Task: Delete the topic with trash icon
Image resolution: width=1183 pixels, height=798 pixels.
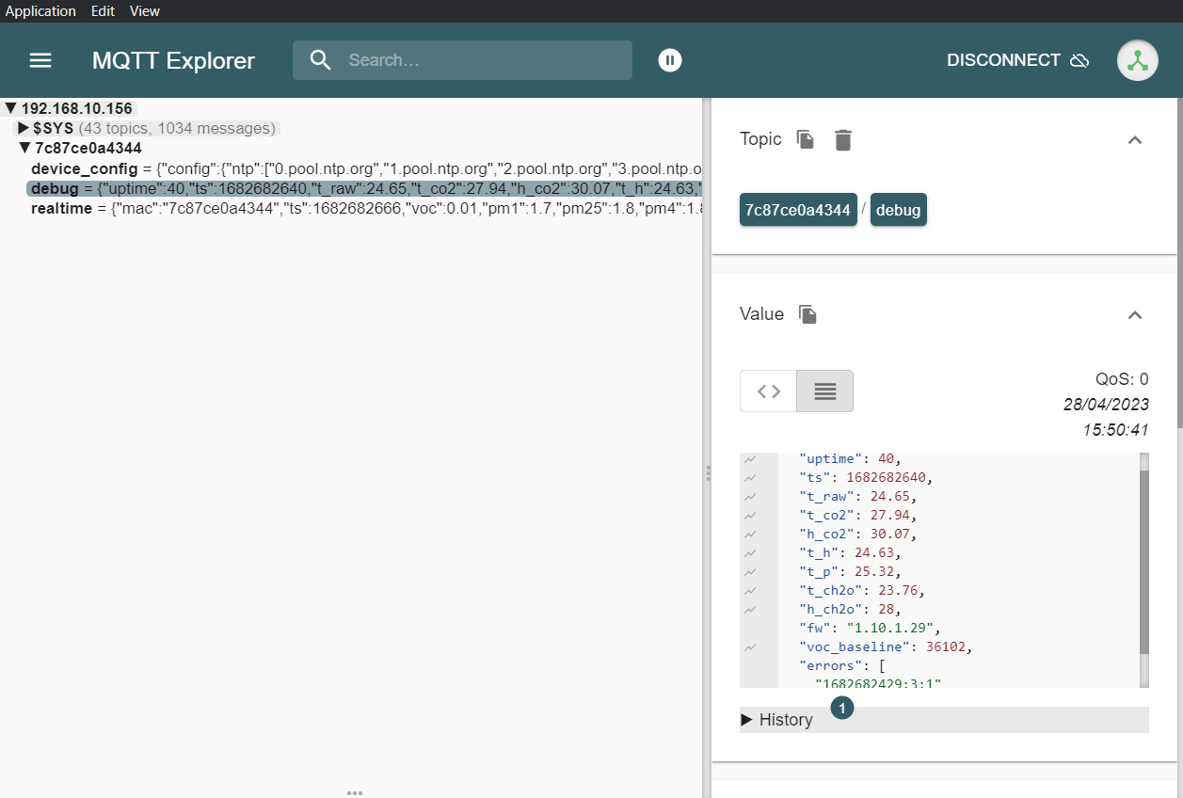Action: click(843, 140)
